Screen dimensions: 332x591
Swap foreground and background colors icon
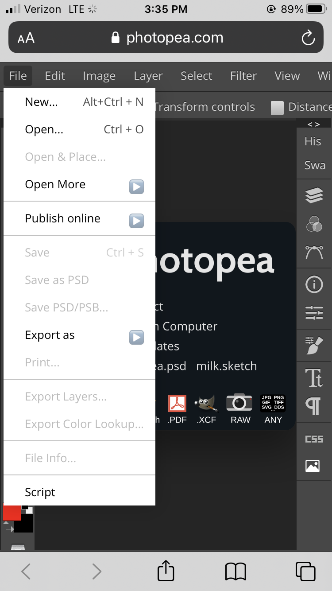(x=8, y=527)
